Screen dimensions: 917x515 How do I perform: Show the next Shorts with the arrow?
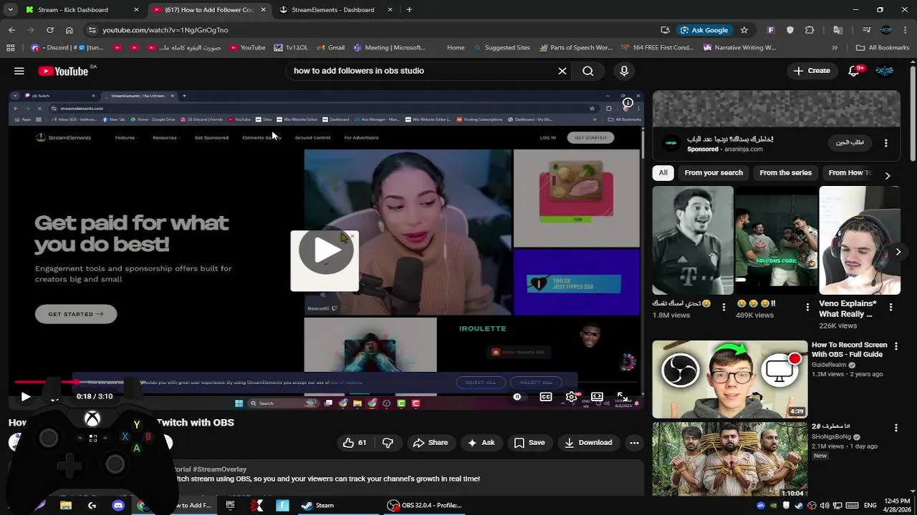coord(898,252)
